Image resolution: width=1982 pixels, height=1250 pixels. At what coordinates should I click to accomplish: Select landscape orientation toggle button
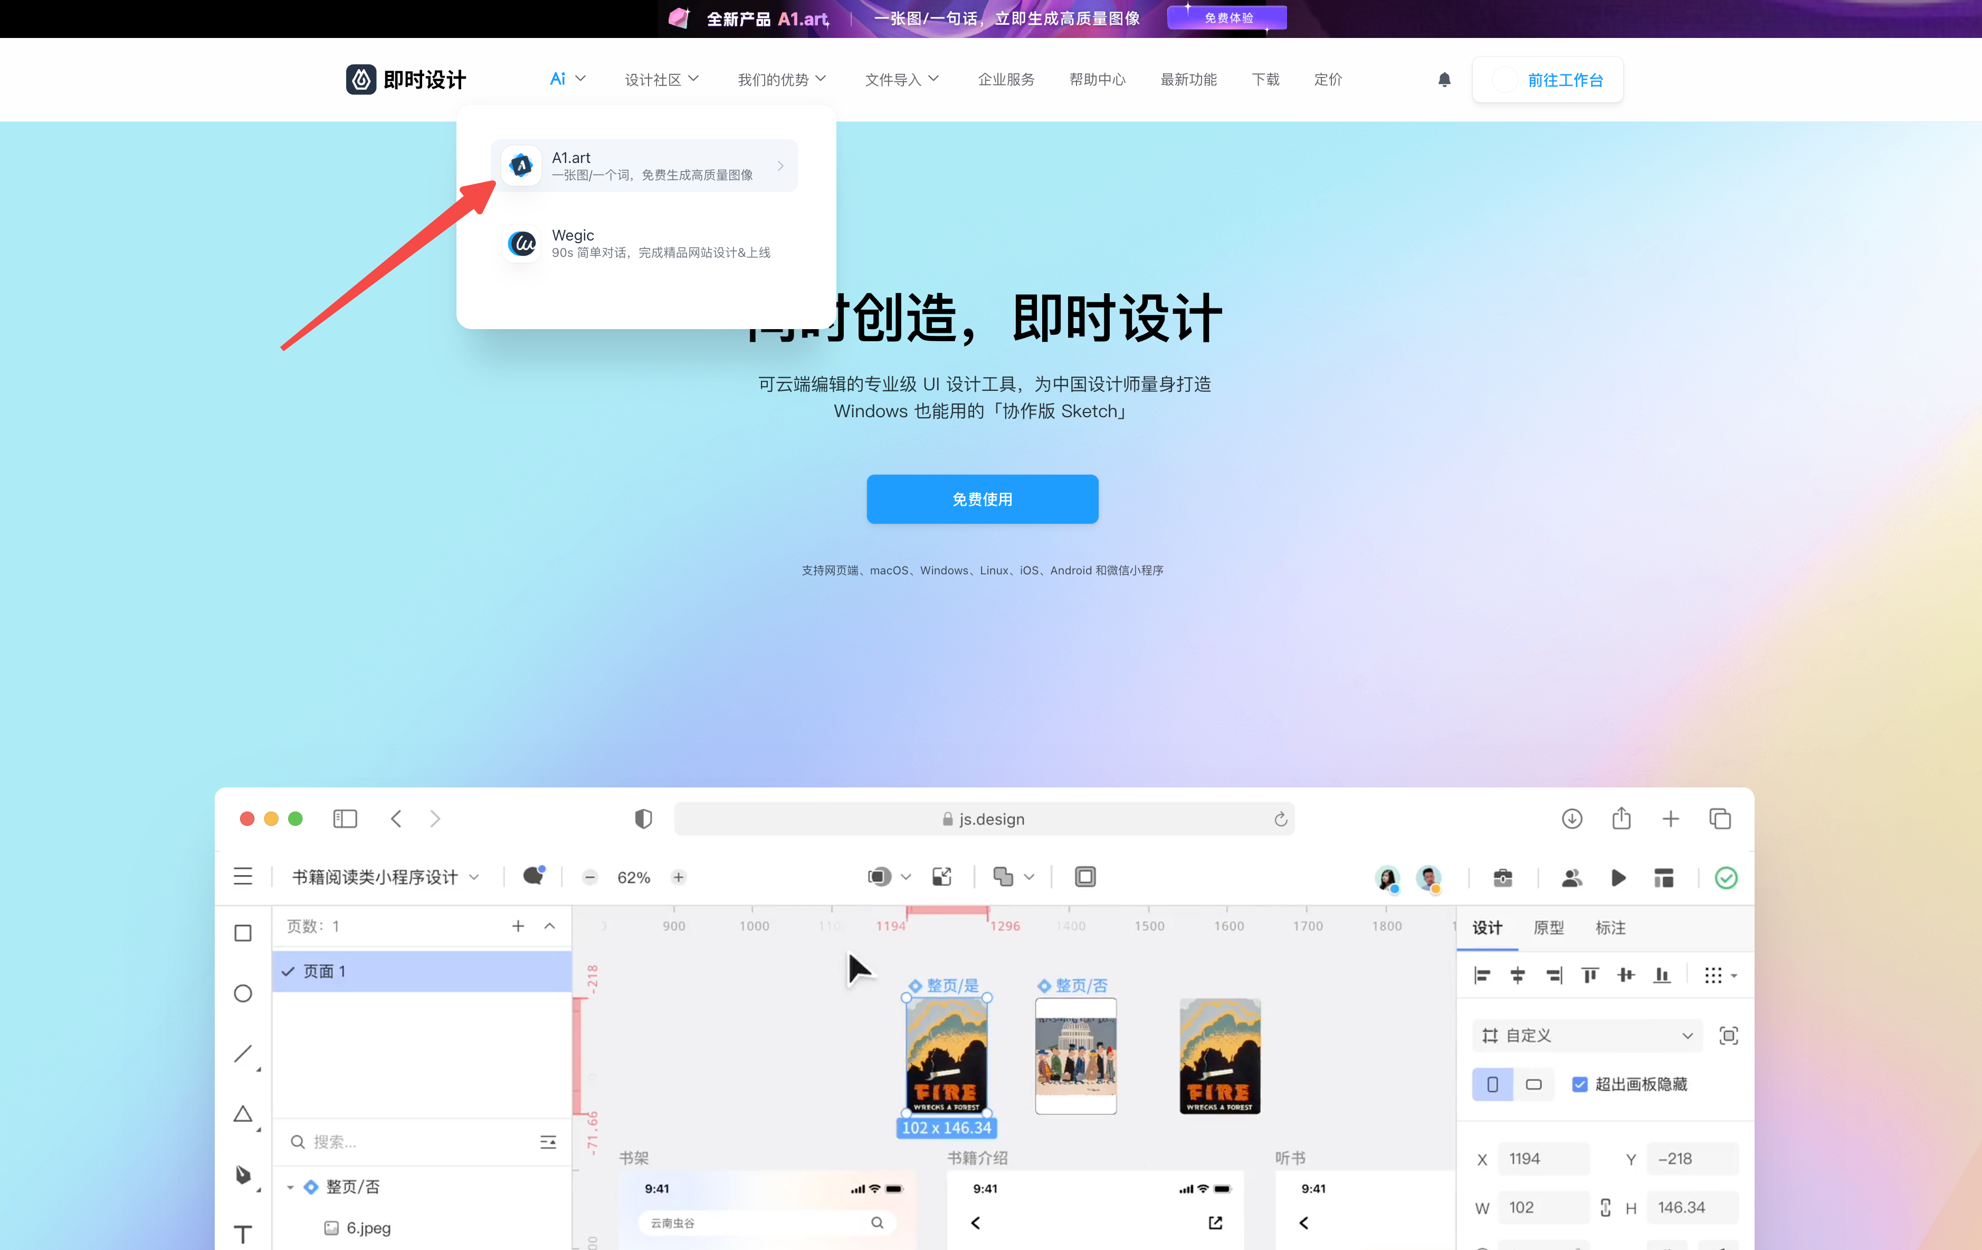[x=1533, y=1084]
